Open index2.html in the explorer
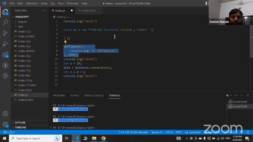 [x=25, y=100]
